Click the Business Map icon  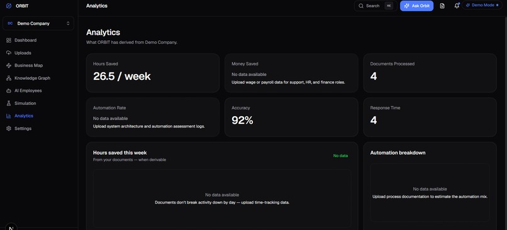(x=9, y=65)
